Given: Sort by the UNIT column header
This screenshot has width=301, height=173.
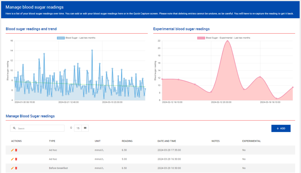Looking at the screenshot, I should point(98,141).
